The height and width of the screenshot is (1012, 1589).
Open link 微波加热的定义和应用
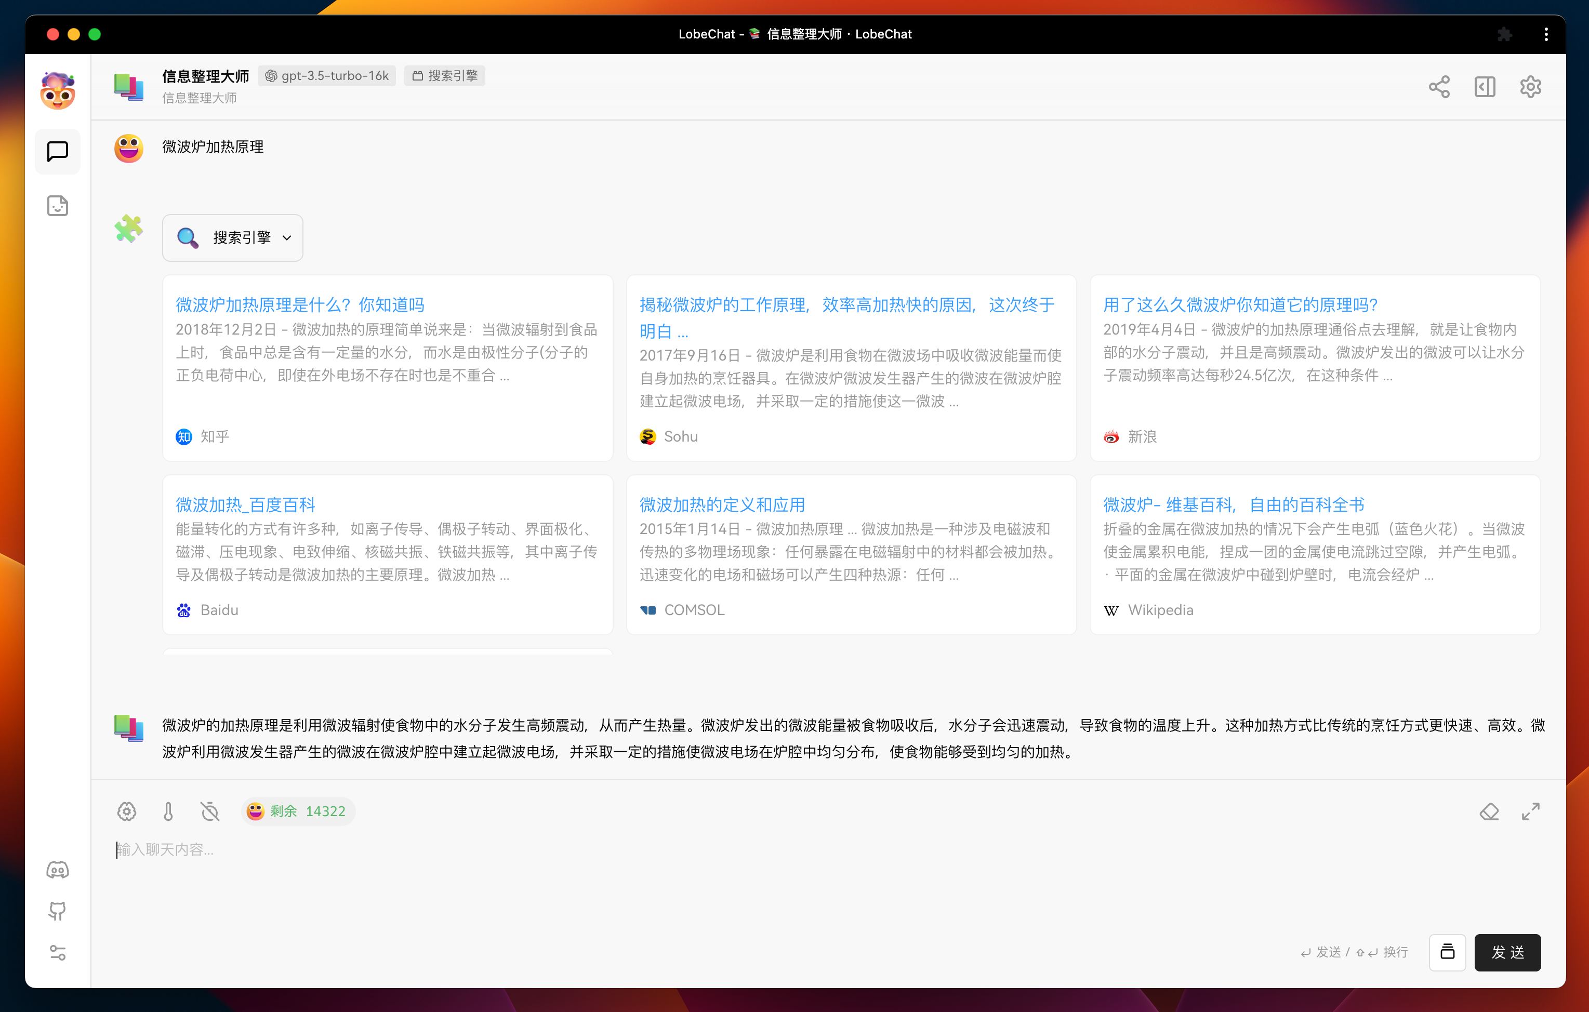tap(723, 504)
